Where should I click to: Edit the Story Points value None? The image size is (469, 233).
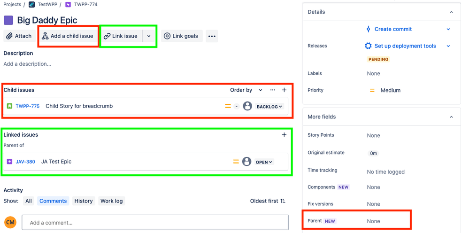pos(374,135)
